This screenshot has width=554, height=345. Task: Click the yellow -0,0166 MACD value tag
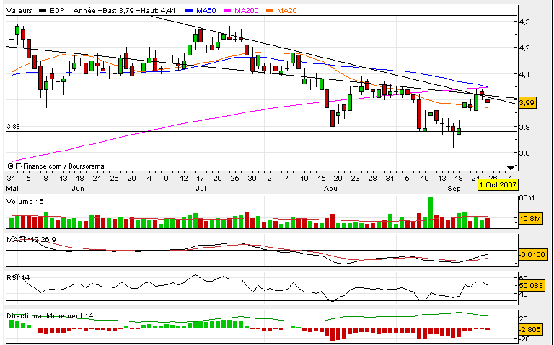(x=532, y=255)
